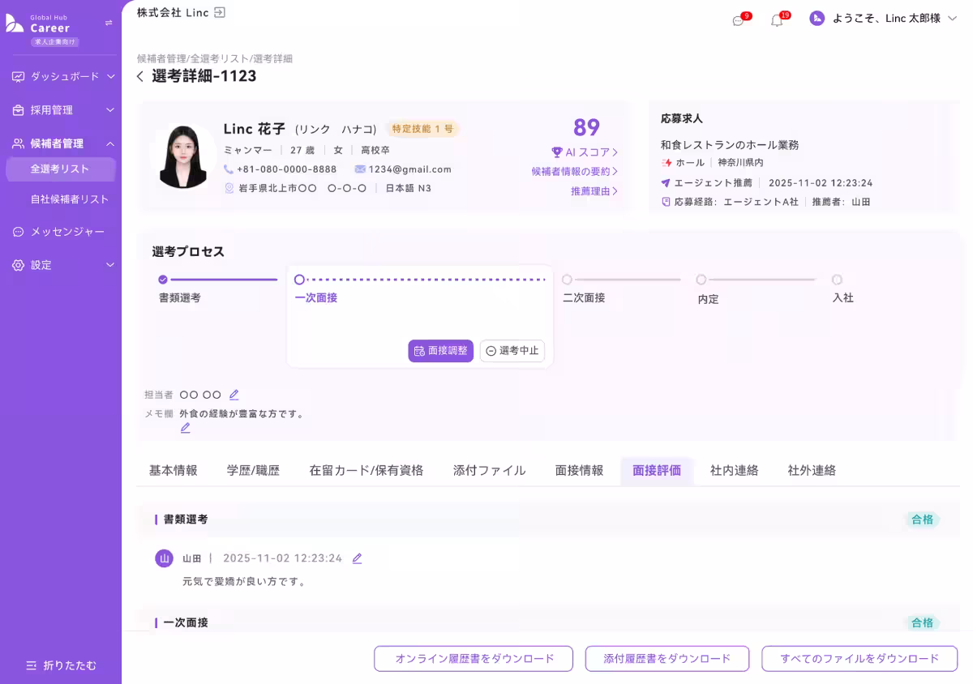Click the sidebar swap arrows icon

109,23
